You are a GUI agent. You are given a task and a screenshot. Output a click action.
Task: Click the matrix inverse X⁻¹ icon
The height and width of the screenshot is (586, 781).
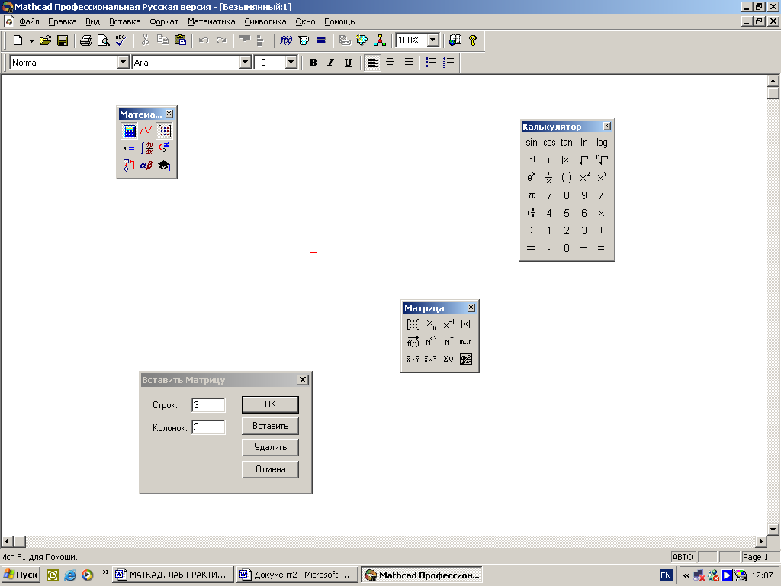coord(448,324)
